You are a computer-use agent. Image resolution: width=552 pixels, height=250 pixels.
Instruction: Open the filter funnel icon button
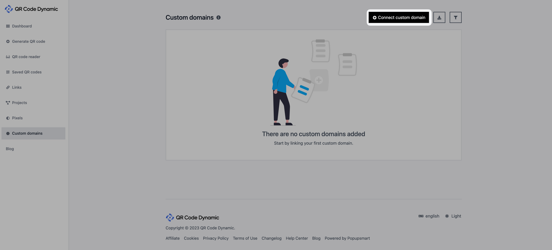point(455,17)
